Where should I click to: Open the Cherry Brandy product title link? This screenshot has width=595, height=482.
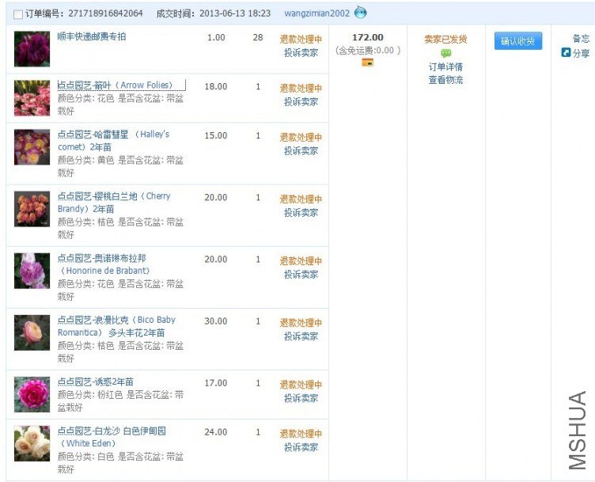(114, 203)
